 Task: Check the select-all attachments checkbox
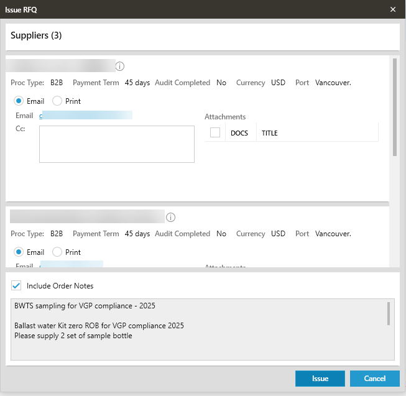pyautogui.click(x=215, y=132)
